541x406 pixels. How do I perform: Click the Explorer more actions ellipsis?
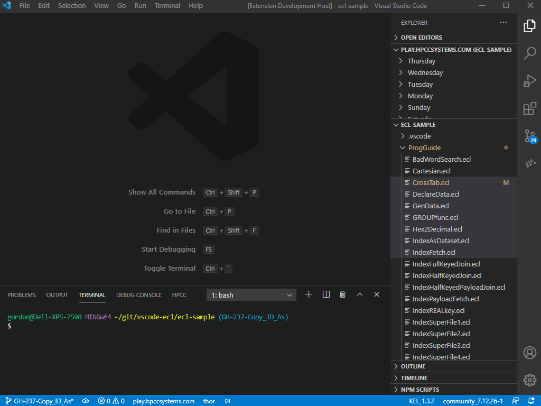coord(503,22)
